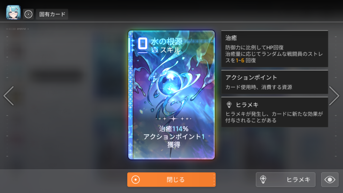Viewport: 343px width, 193px height.
Task: Open the 固有カード tab
Action: tap(52, 14)
